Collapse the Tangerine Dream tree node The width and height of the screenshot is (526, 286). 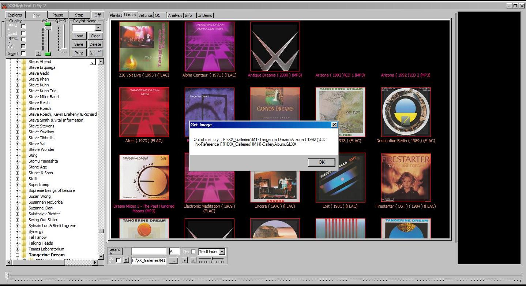(x=17, y=255)
